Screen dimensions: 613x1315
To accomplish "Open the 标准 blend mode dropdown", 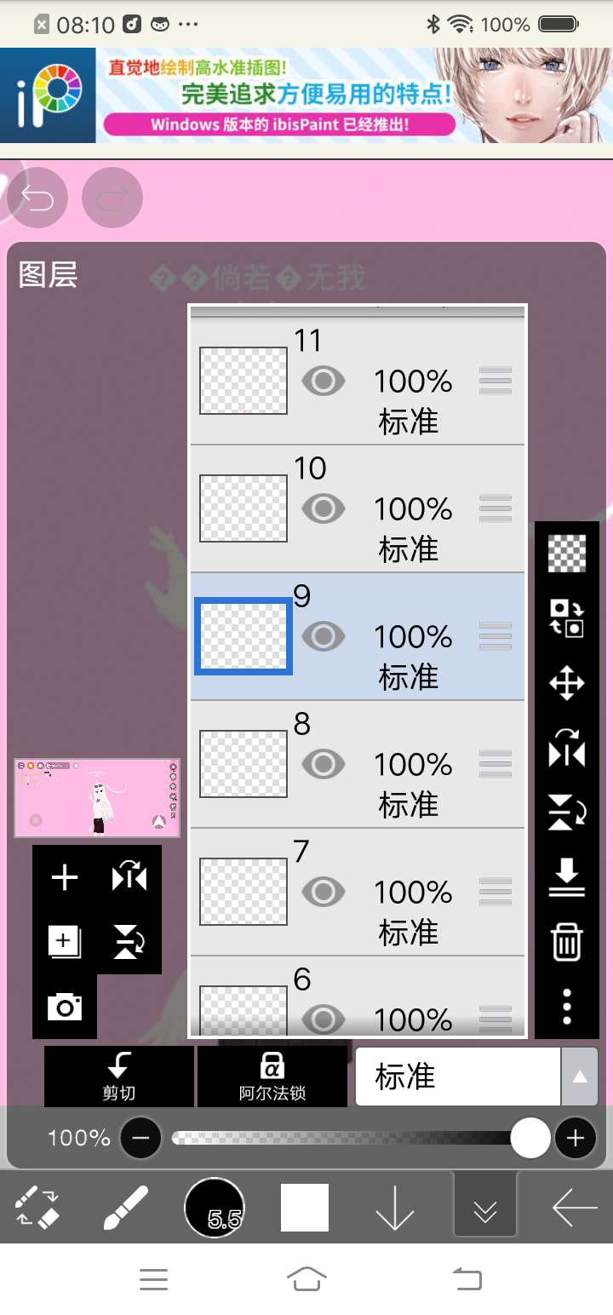I will point(476,1077).
